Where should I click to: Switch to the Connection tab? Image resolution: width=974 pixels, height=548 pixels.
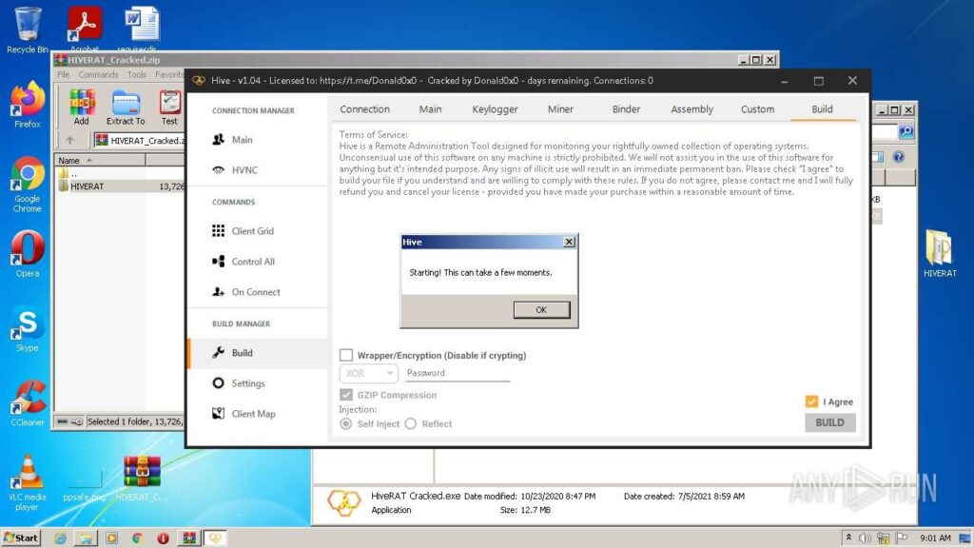[x=364, y=109]
